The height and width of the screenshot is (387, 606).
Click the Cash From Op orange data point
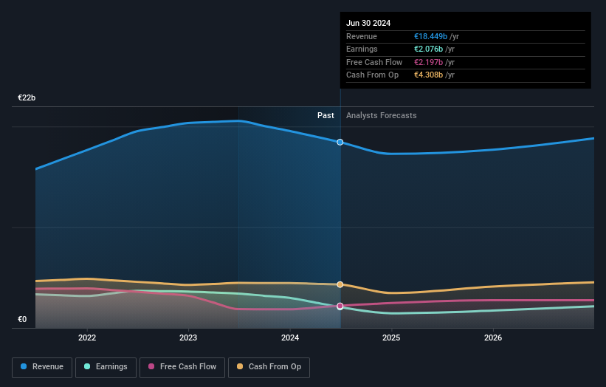(340, 284)
